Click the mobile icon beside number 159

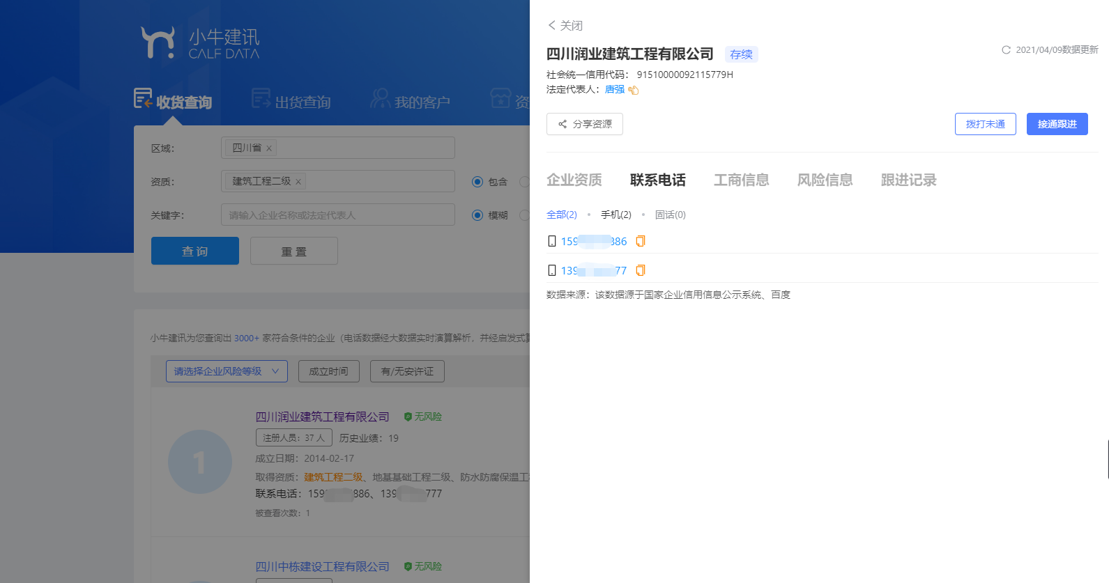pos(552,241)
